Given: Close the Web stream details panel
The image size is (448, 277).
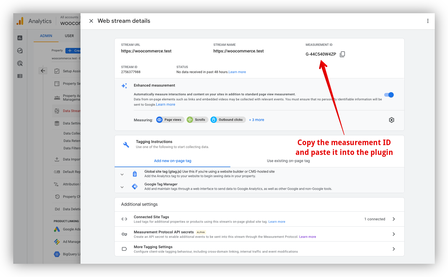Looking at the screenshot, I should click(91, 21).
